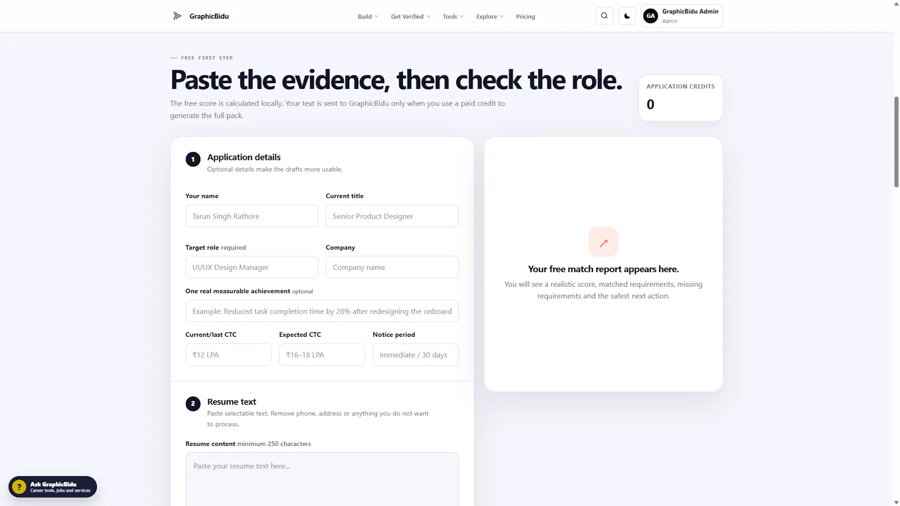Toggle dark mode with the moon icon

(x=627, y=16)
